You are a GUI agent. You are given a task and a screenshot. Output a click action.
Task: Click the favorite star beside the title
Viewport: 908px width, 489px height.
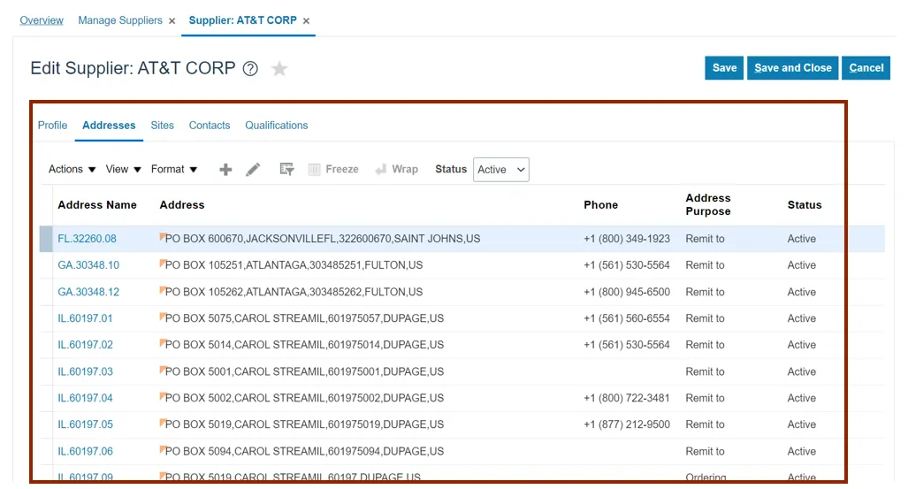click(x=279, y=69)
